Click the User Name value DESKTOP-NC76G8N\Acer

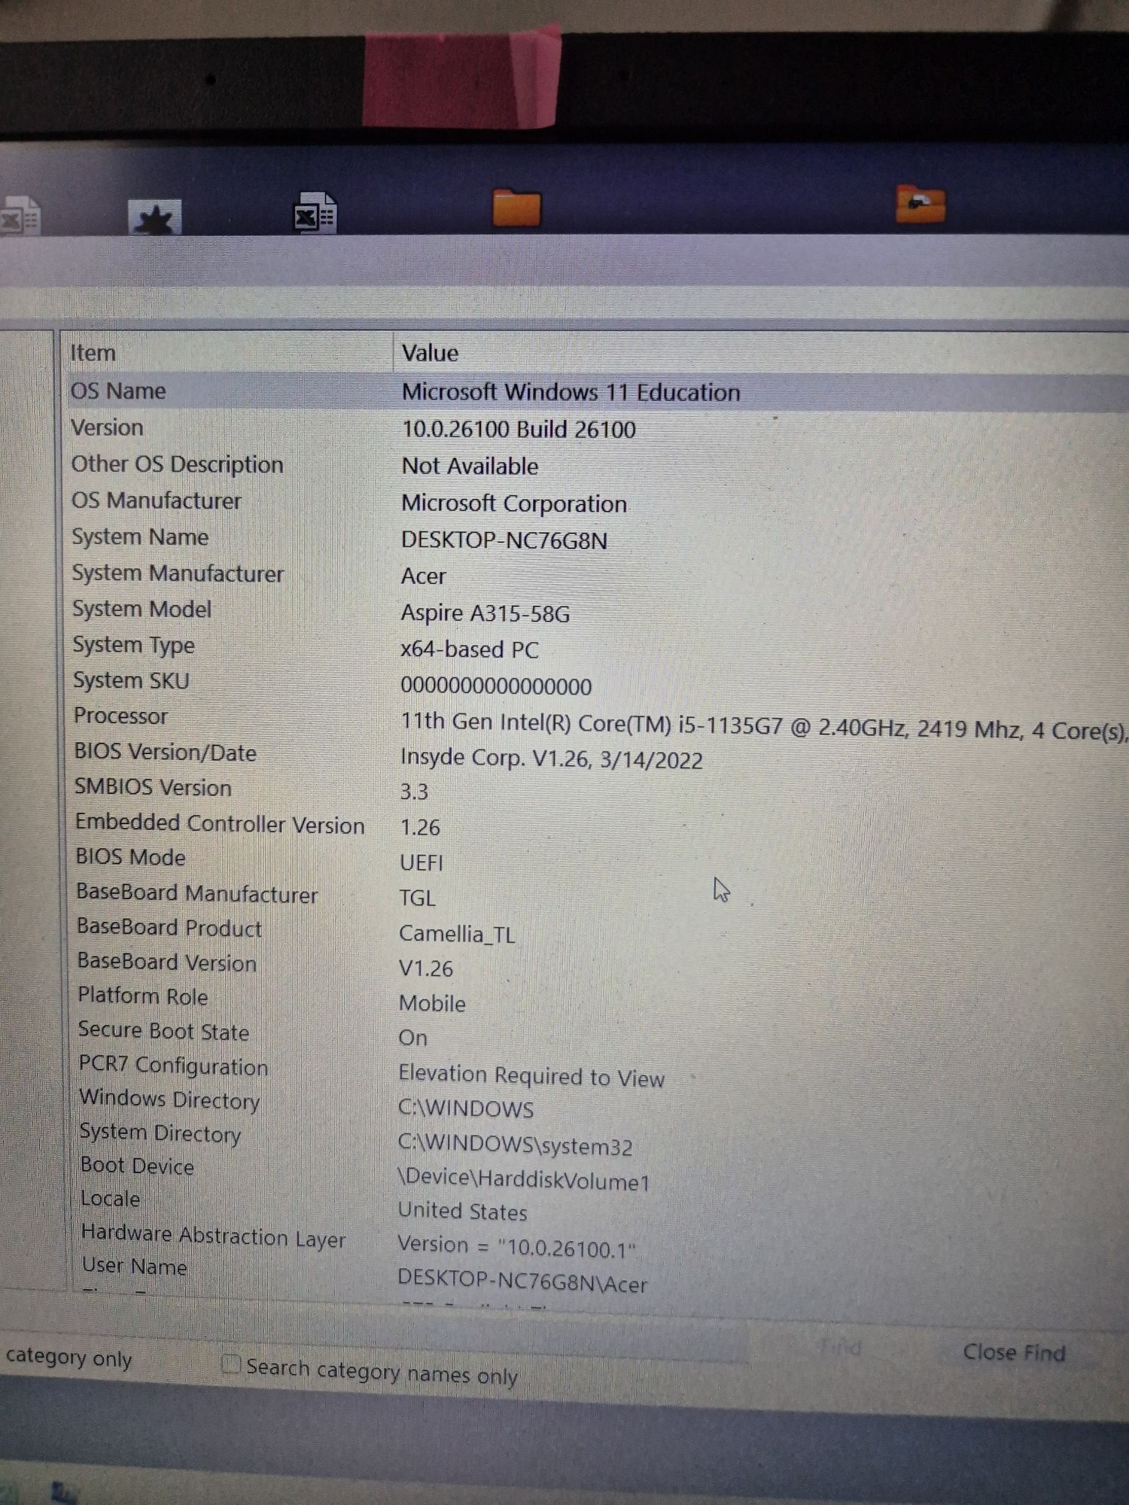522,1281
